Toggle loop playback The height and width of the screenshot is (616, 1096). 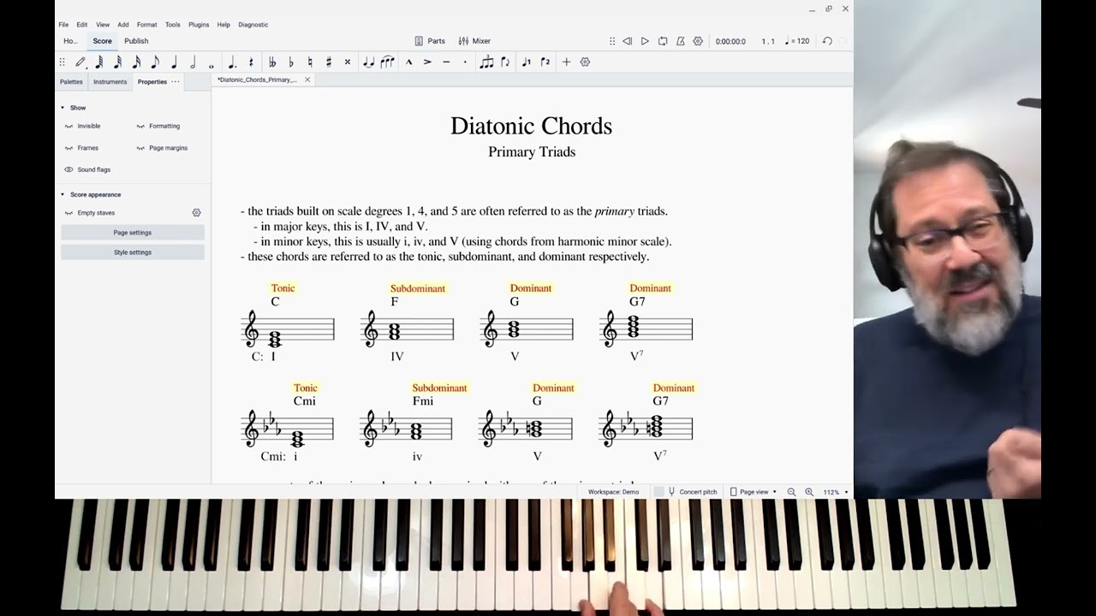coord(663,41)
